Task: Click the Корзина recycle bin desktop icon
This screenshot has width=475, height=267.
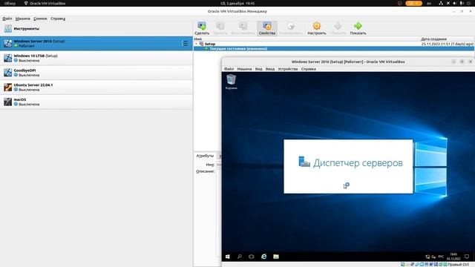Action: tap(231, 82)
